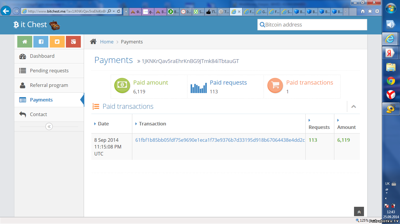Sort the table by Requests column
The width and height of the screenshot is (400, 224).
tap(319, 127)
